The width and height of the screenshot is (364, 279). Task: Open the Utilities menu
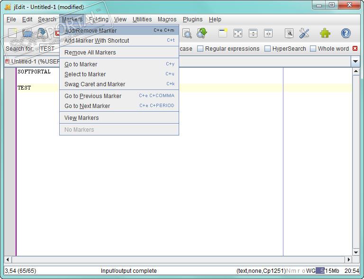point(142,19)
